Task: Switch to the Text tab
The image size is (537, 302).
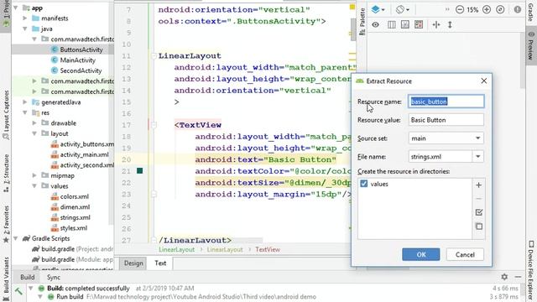Action: click(160, 263)
